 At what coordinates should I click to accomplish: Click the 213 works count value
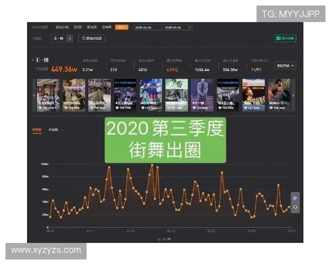114,70
